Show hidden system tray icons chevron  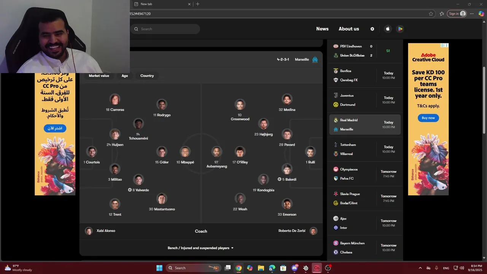[x=420, y=268]
